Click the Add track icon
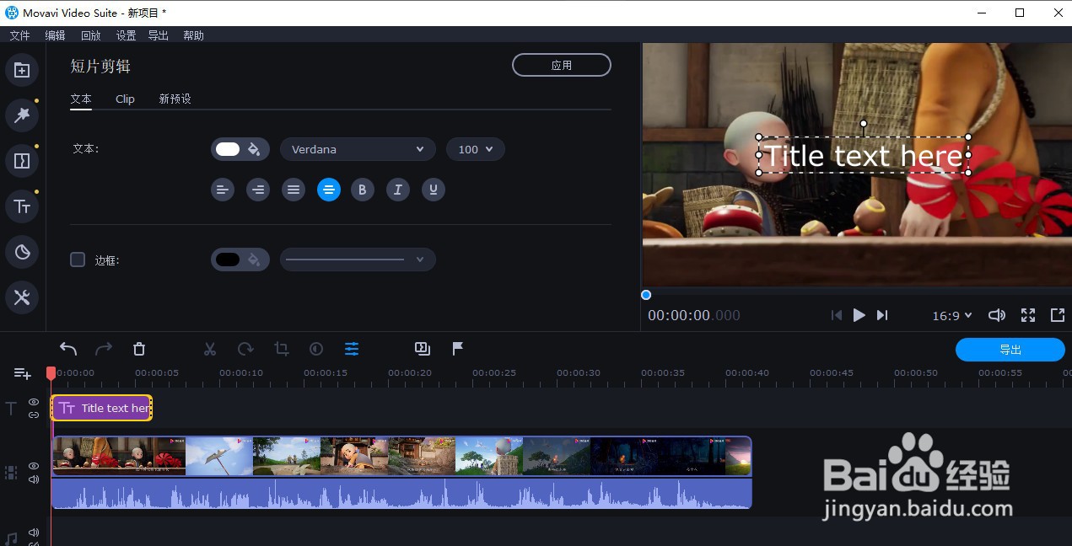The image size is (1072, 546). pos(23,373)
